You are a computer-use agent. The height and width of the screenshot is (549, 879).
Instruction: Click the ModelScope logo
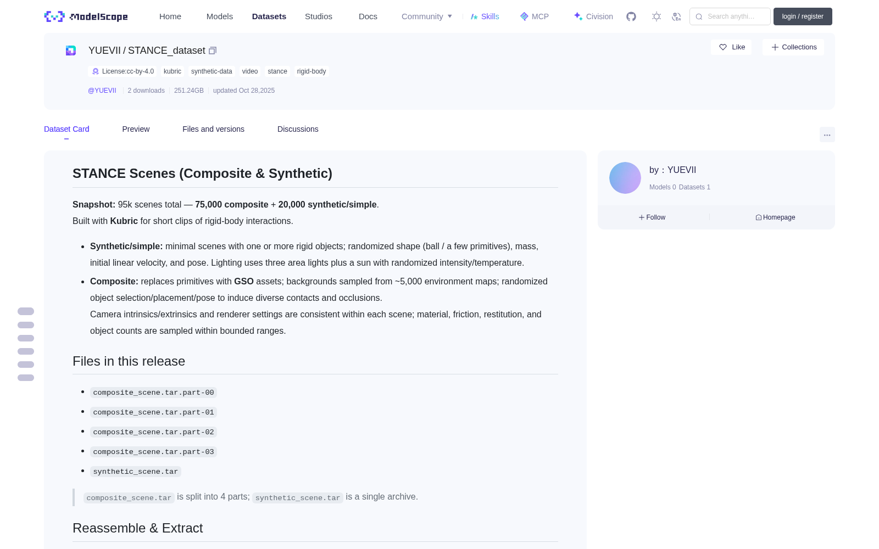[x=86, y=16]
